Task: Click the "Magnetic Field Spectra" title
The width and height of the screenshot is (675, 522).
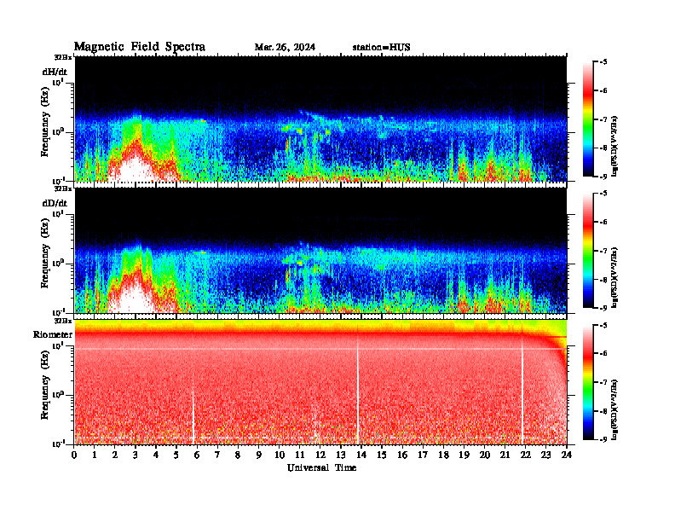Action: point(140,47)
